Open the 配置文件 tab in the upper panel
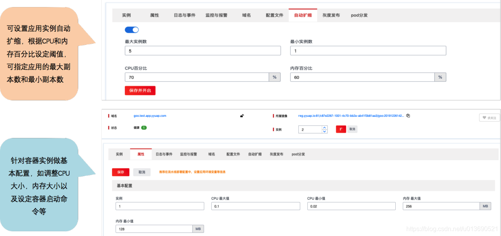This screenshot has width=501, height=236. 274,15
